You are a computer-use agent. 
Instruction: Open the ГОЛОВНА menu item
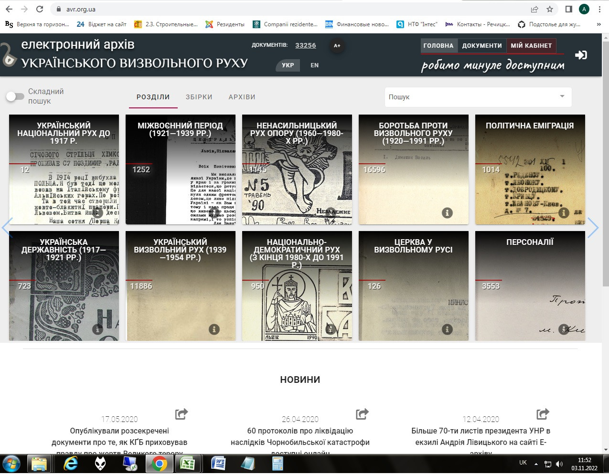coord(438,46)
